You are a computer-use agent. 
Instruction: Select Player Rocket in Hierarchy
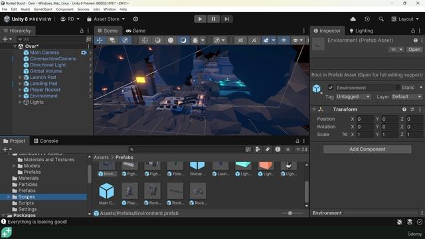coord(45,90)
